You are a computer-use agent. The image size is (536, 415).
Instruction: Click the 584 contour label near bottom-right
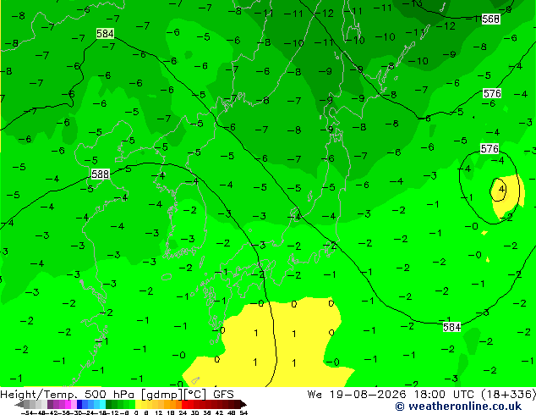coord(451,327)
